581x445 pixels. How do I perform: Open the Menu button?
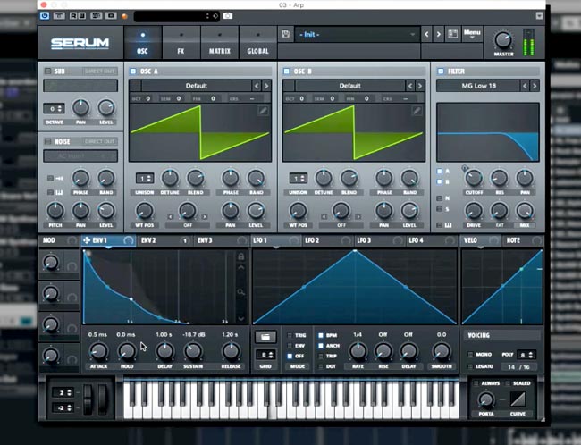(x=471, y=34)
